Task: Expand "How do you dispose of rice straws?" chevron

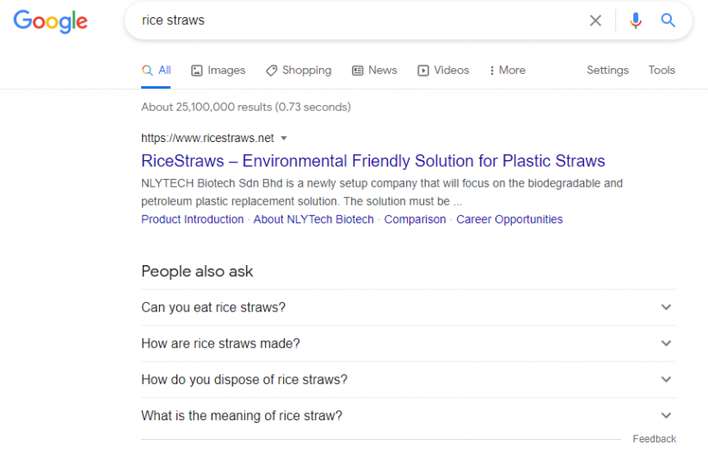Action: pyautogui.click(x=666, y=380)
